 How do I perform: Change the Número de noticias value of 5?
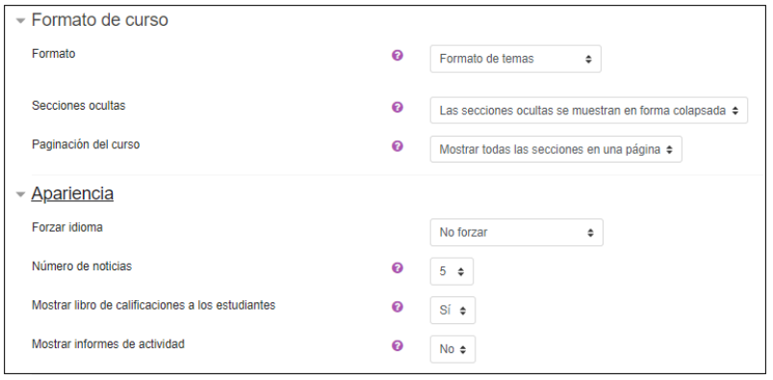tap(451, 271)
